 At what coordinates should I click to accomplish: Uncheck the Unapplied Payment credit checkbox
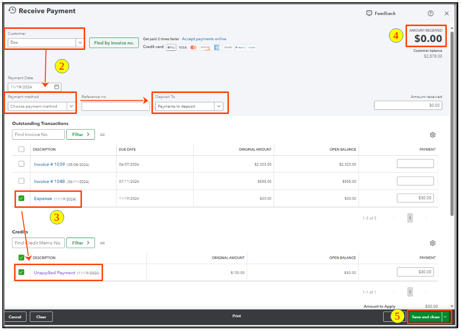21,272
